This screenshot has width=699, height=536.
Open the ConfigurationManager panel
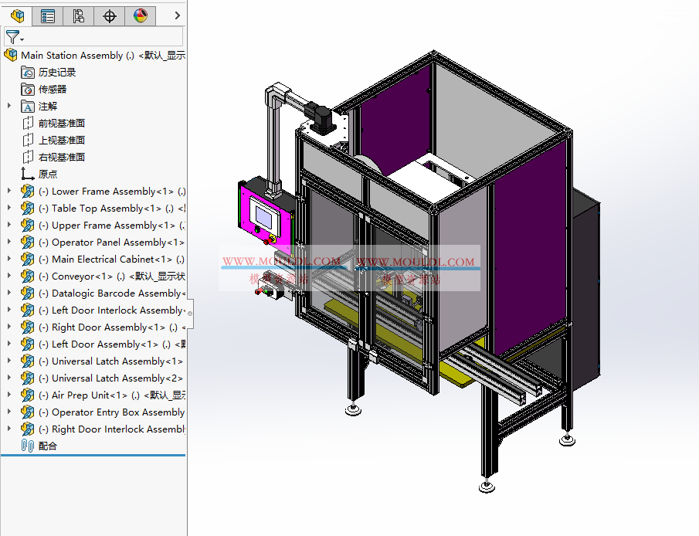click(78, 15)
